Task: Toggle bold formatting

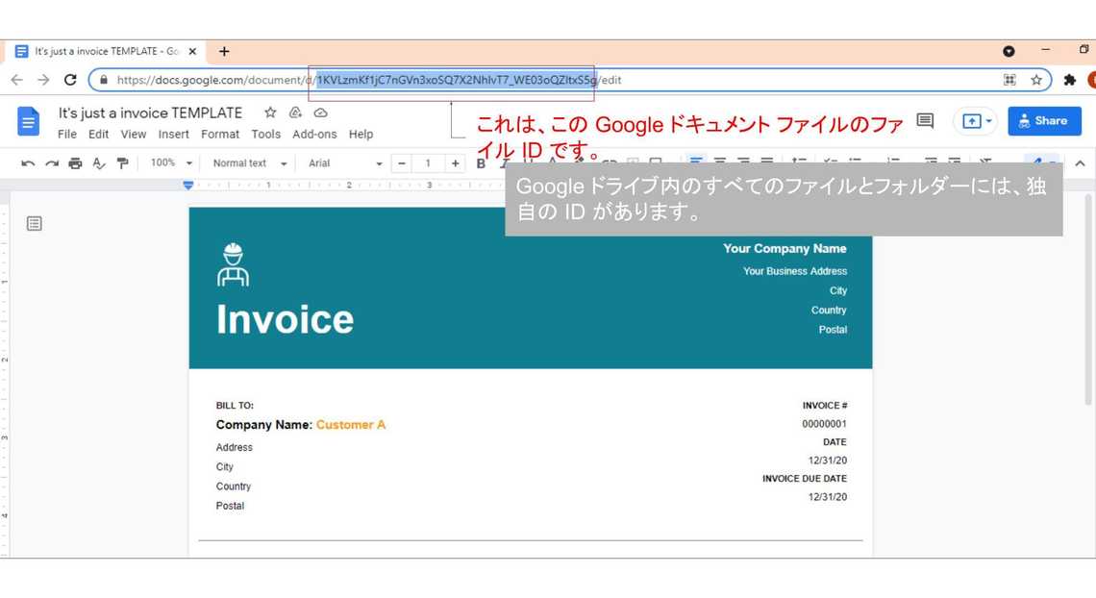Action: 481,163
